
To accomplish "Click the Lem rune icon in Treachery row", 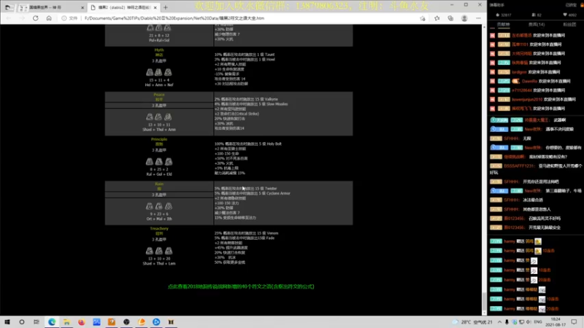I will [x=169, y=251].
